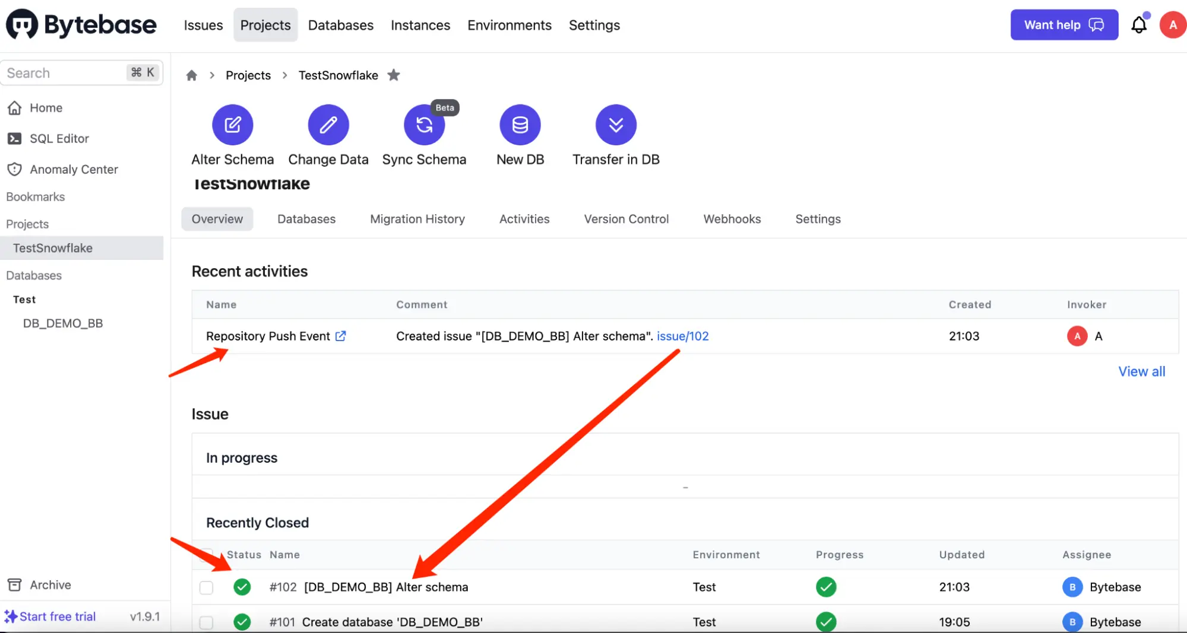Screen dimensions: 1187x633
Task: Click progress check icon in #102 row
Action: pyautogui.click(x=826, y=587)
